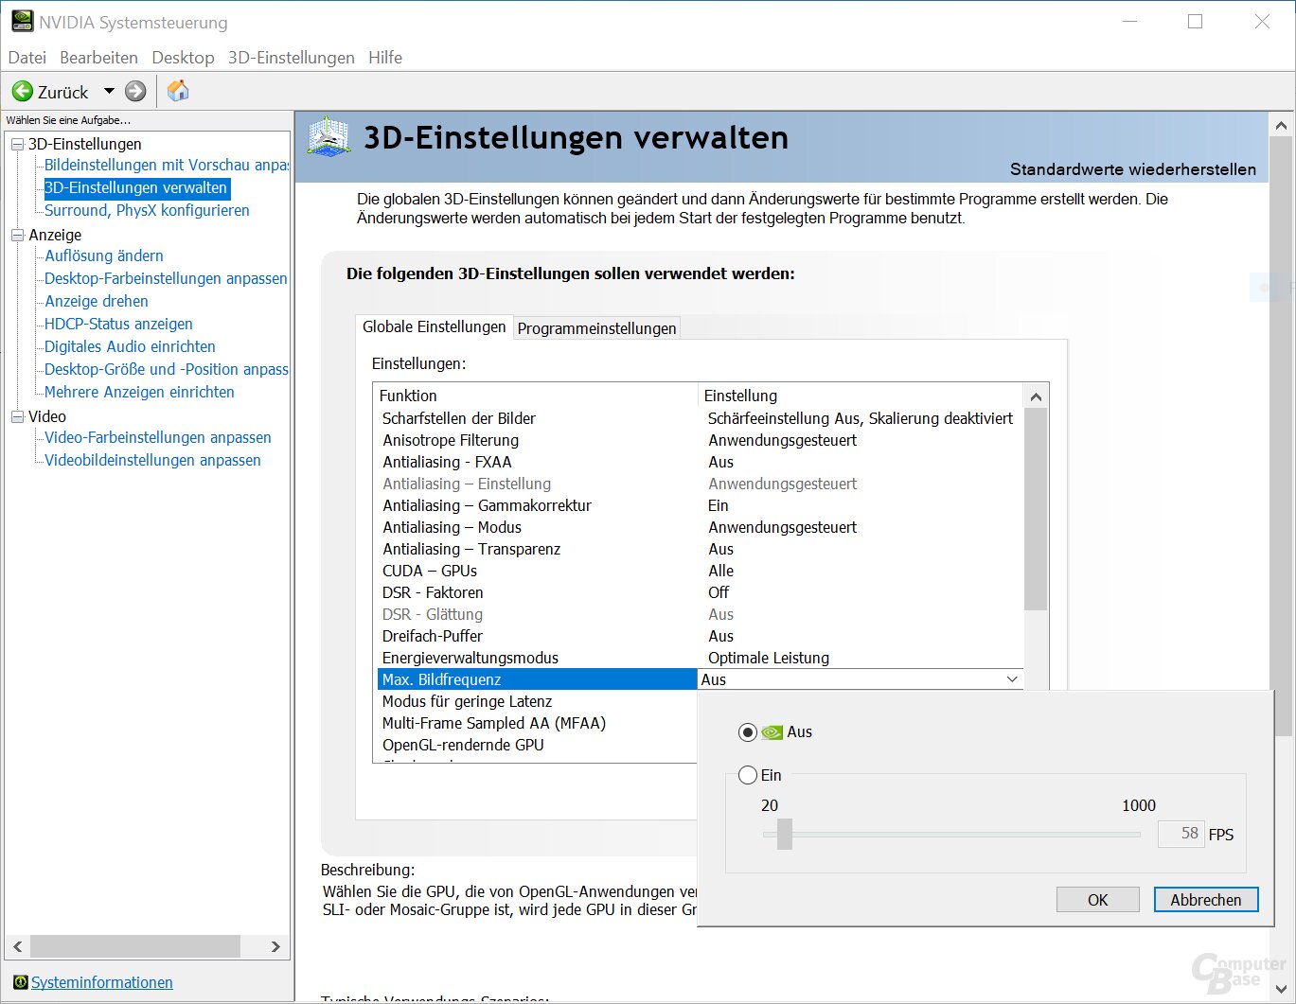This screenshot has width=1296, height=1004.
Task: Collapse the Video tree node
Action: point(17,416)
